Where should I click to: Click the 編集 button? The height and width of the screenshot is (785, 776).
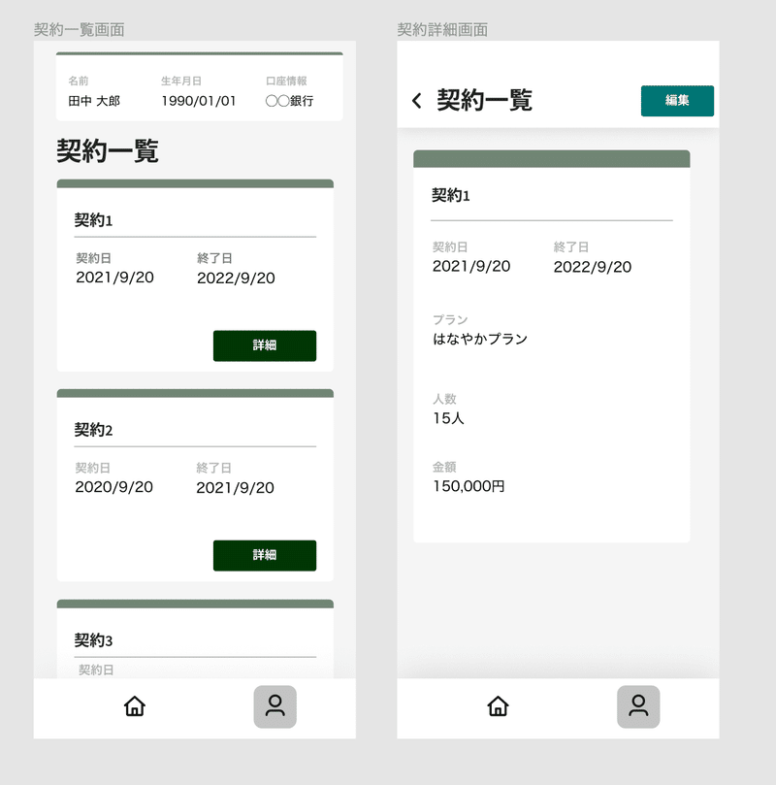point(677,101)
